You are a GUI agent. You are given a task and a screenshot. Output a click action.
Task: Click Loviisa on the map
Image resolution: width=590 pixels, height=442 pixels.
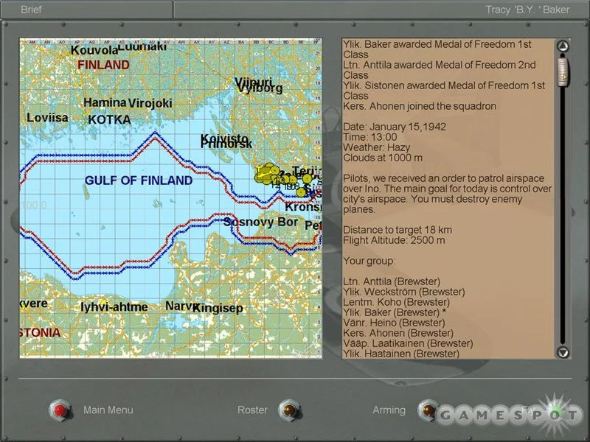coord(47,118)
